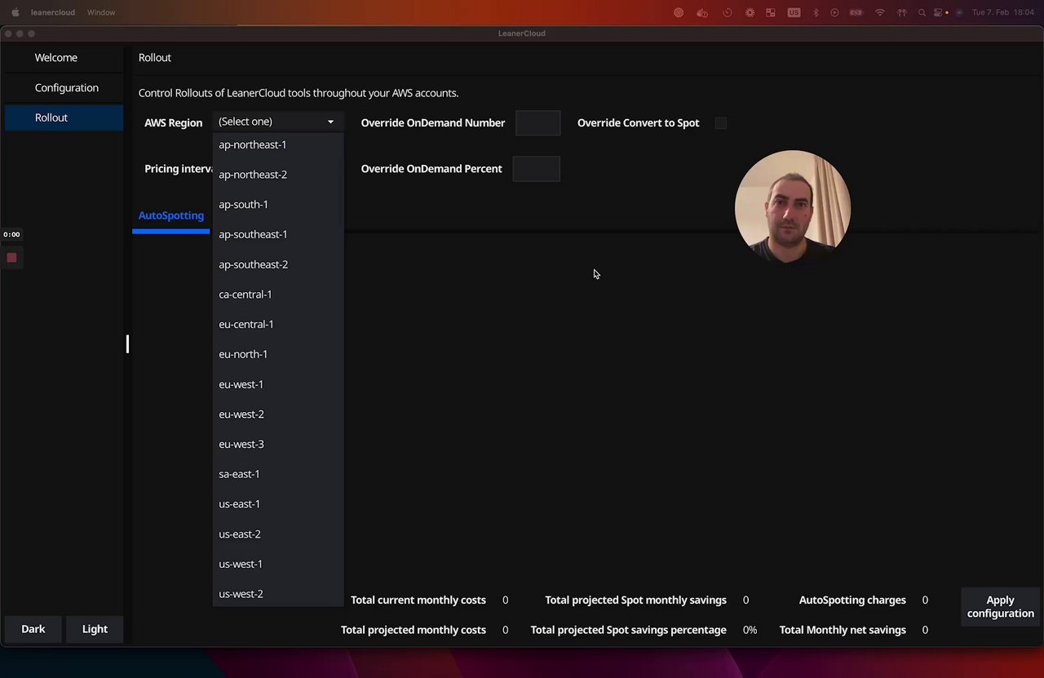Open the leanercloud app menu
Image resolution: width=1044 pixels, height=678 pixels.
tap(53, 12)
